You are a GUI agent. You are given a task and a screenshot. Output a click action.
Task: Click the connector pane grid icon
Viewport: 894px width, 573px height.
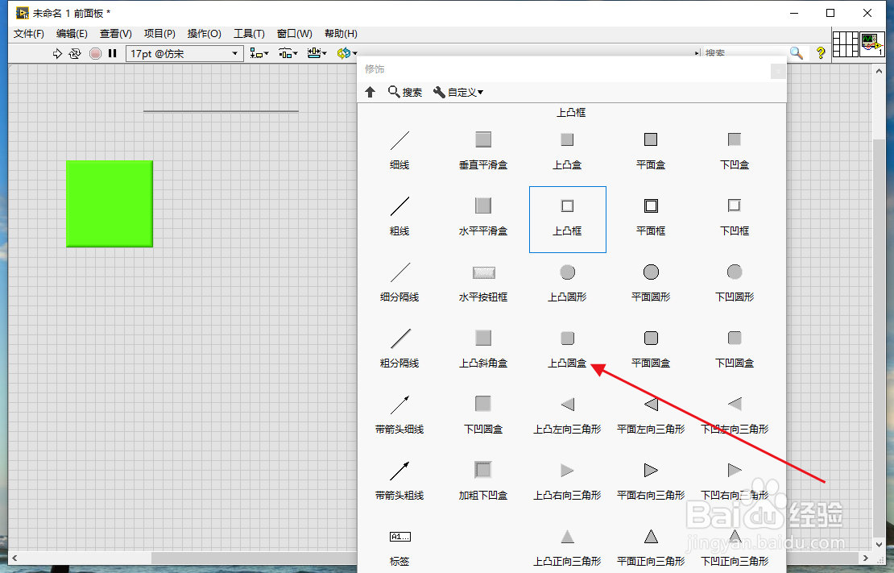click(x=846, y=44)
